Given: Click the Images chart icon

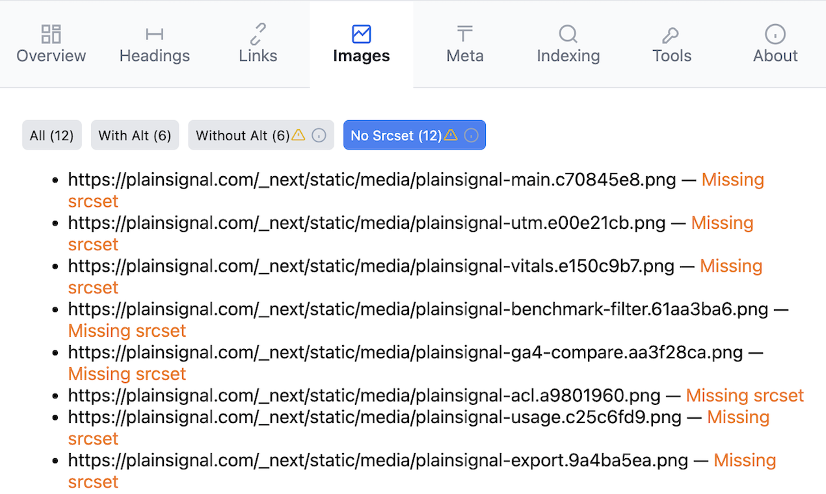Looking at the screenshot, I should (x=362, y=34).
